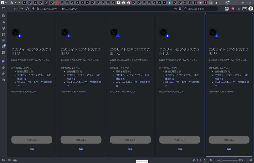Expand the arrow beside the Vivaldi logo

[x=6, y=3]
